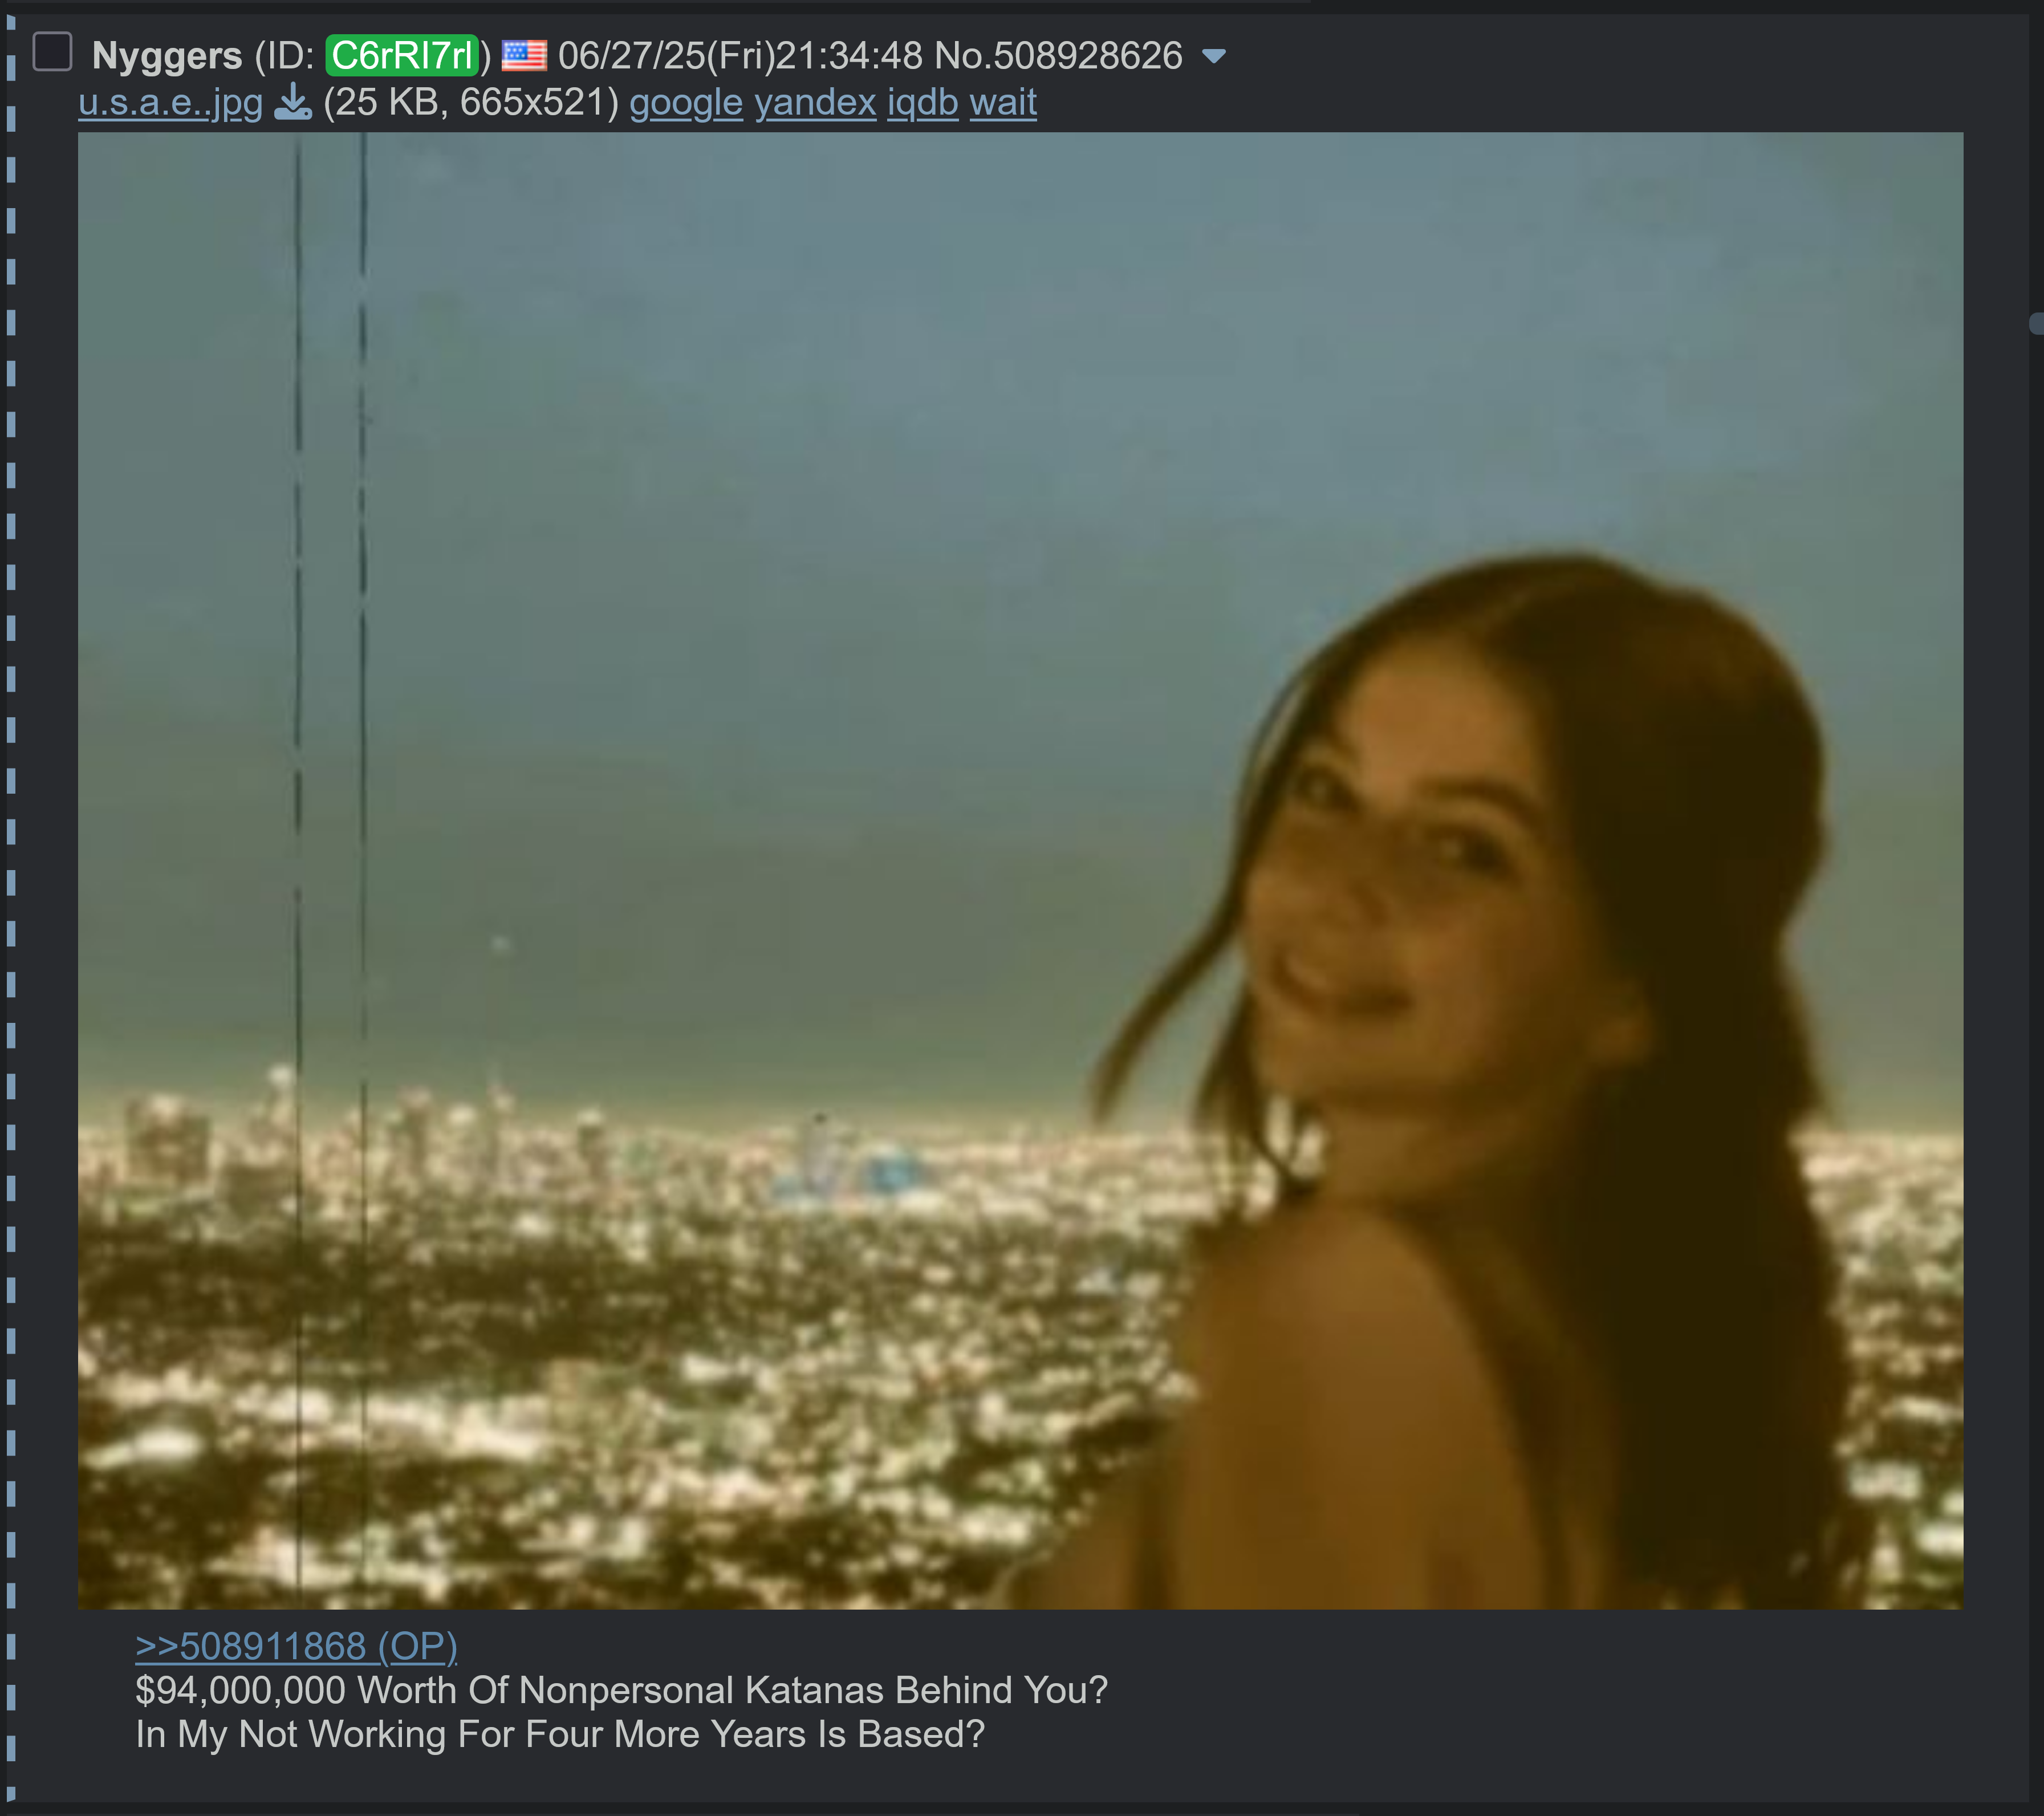Click the green poster ID badge C6rRI7rl
Viewport: 2044px width, 1816px height.
[x=403, y=55]
